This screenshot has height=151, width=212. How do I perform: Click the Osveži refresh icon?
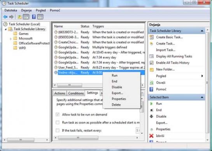[152, 83]
